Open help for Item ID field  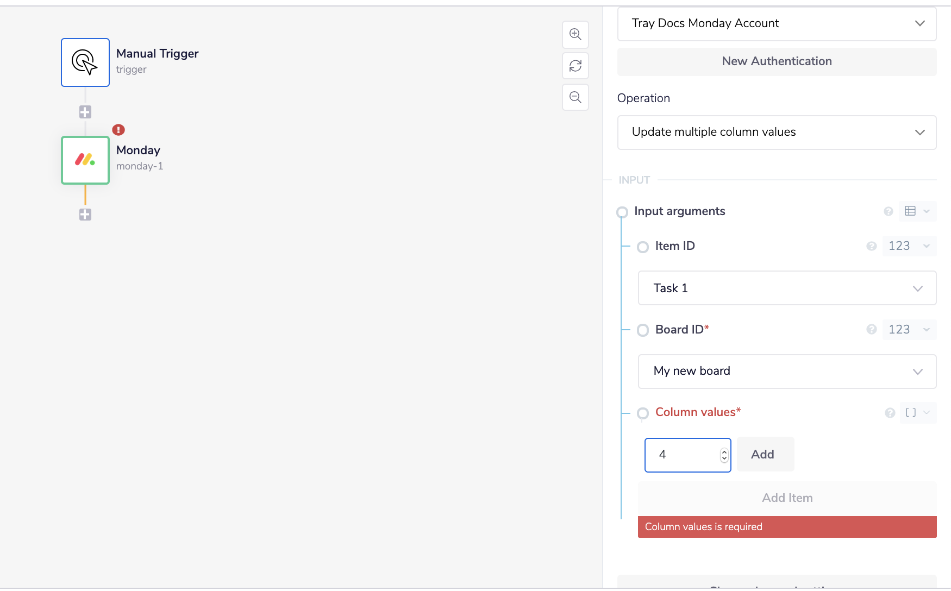point(872,246)
